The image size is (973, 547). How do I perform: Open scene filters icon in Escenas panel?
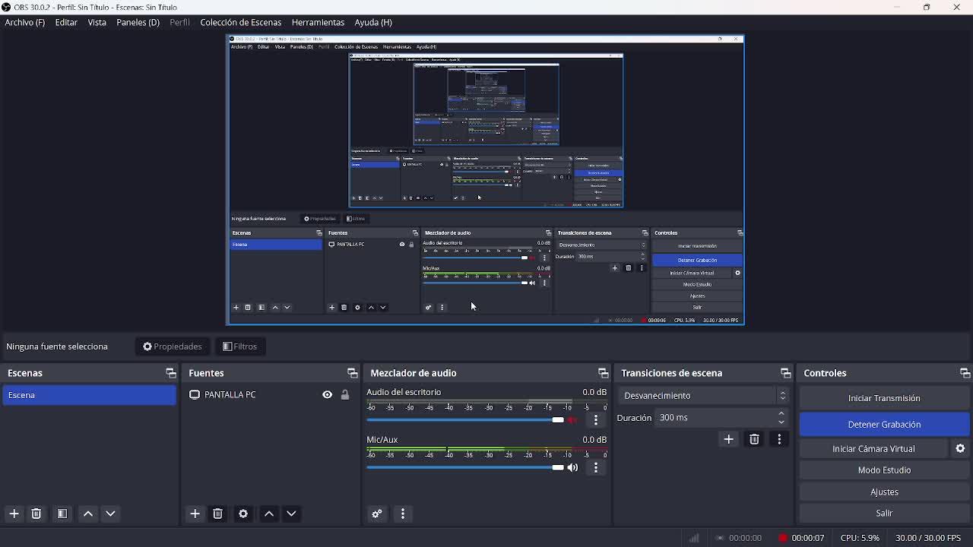pyautogui.click(x=62, y=514)
